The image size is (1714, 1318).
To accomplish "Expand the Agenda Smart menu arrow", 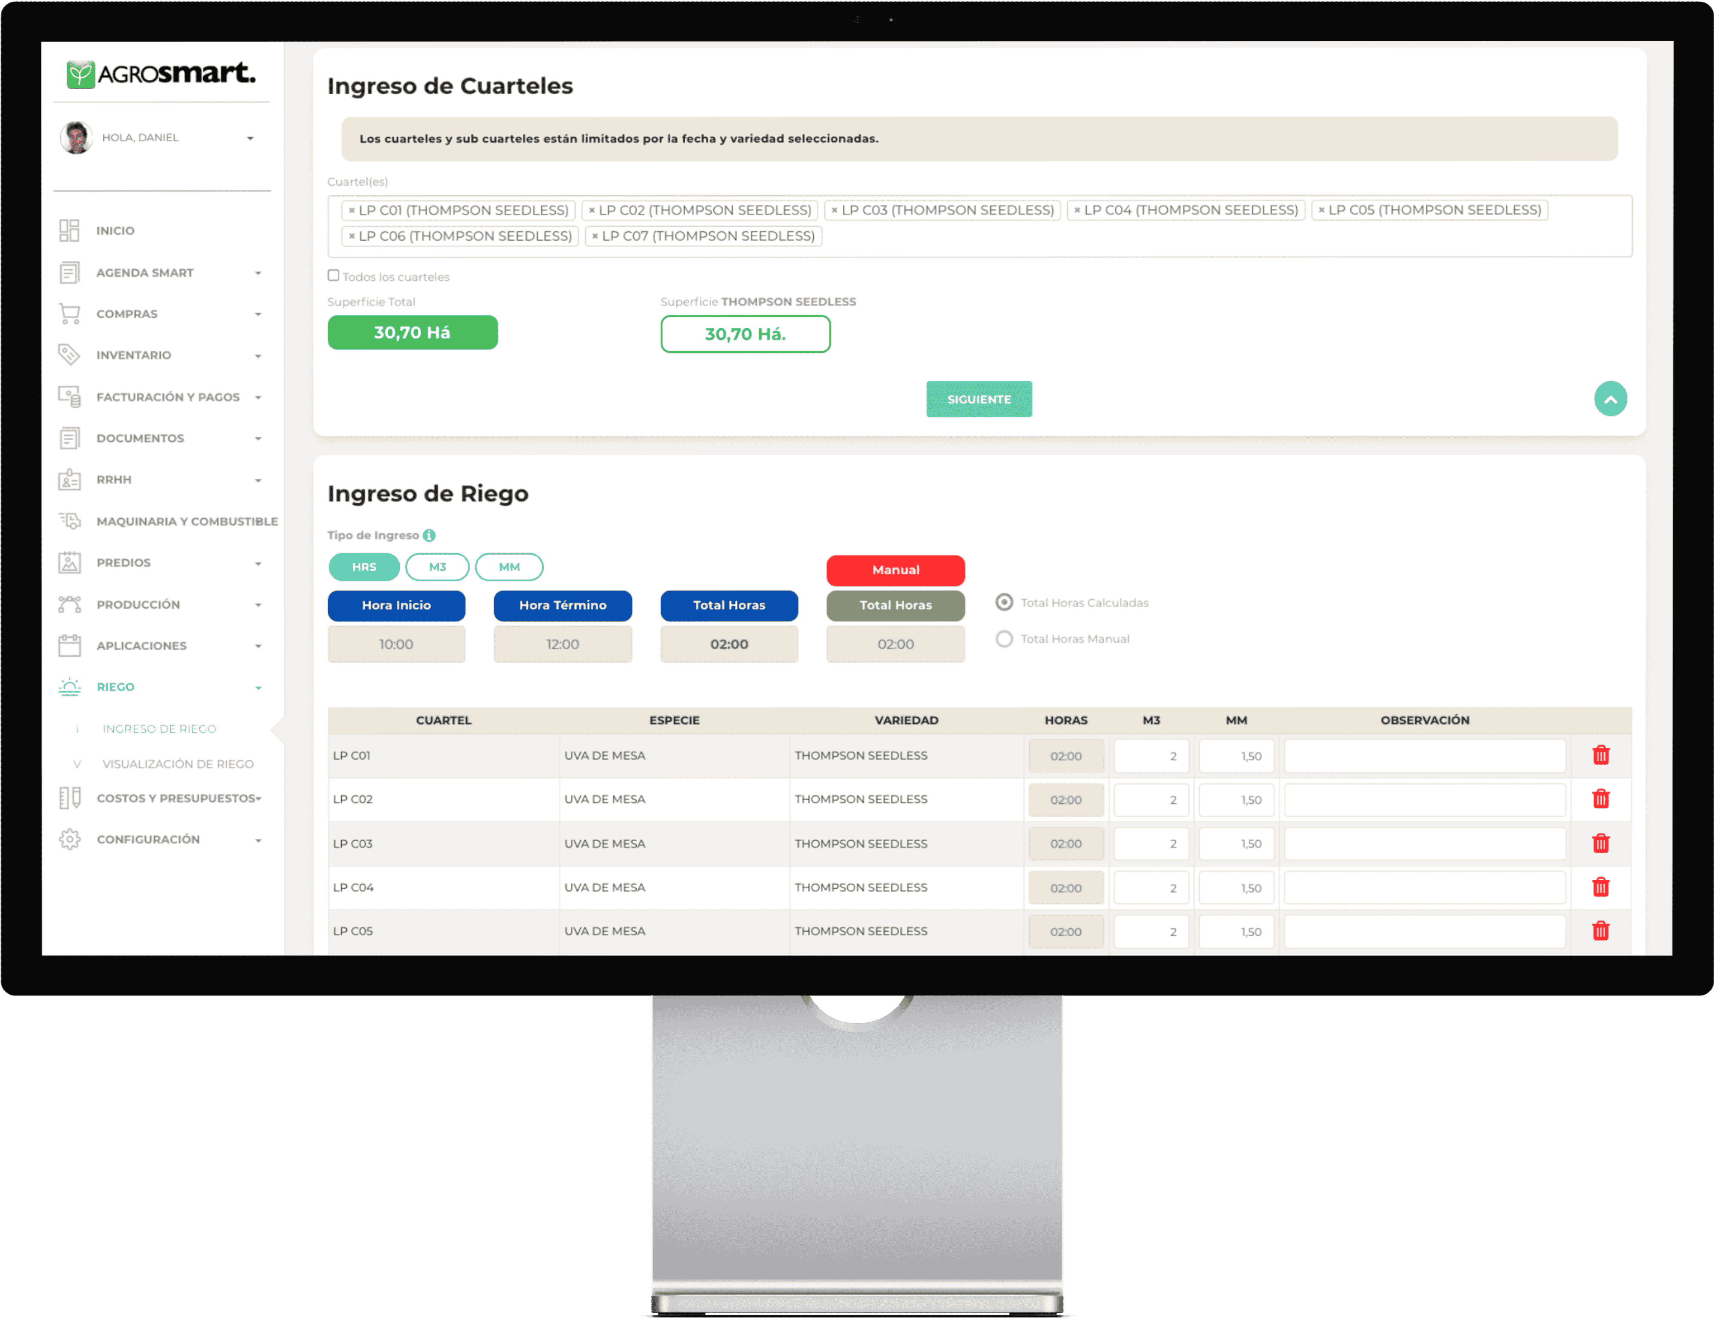I will (258, 273).
